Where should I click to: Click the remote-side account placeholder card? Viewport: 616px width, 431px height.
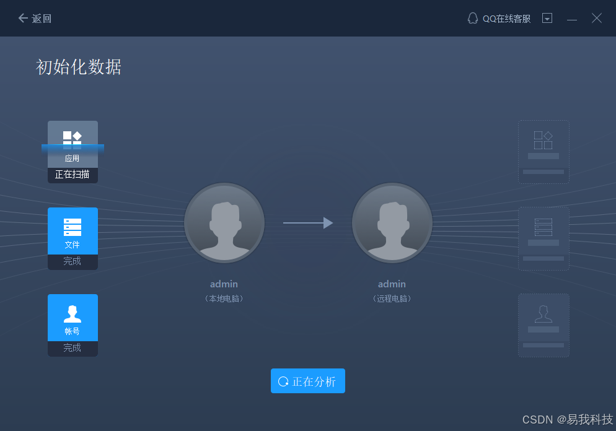coord(543,325)
